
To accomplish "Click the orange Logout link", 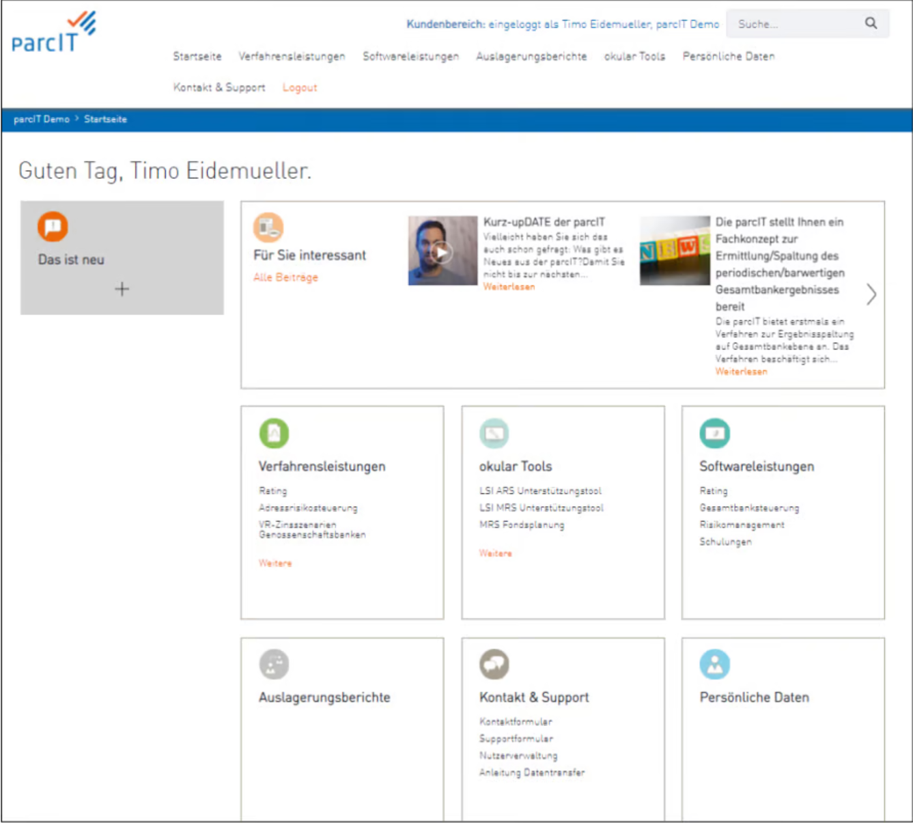I will (300, 88).
